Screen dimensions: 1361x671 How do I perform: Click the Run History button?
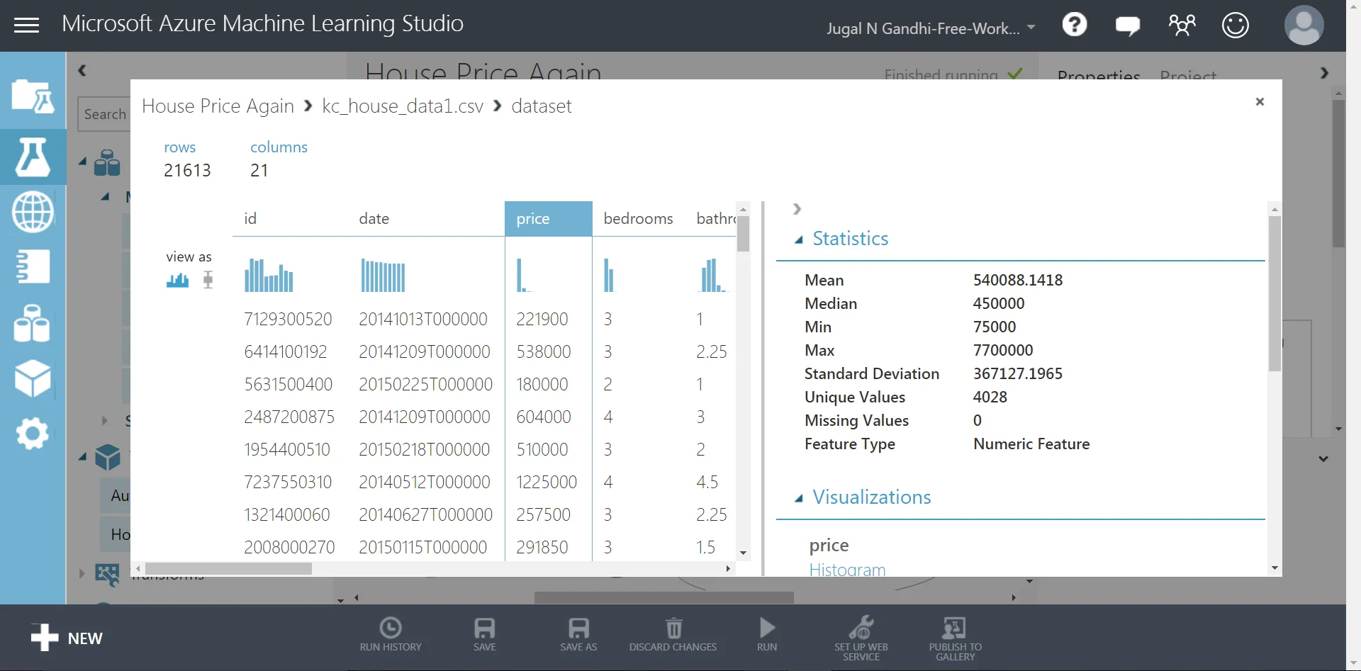[x=391, y=634]
